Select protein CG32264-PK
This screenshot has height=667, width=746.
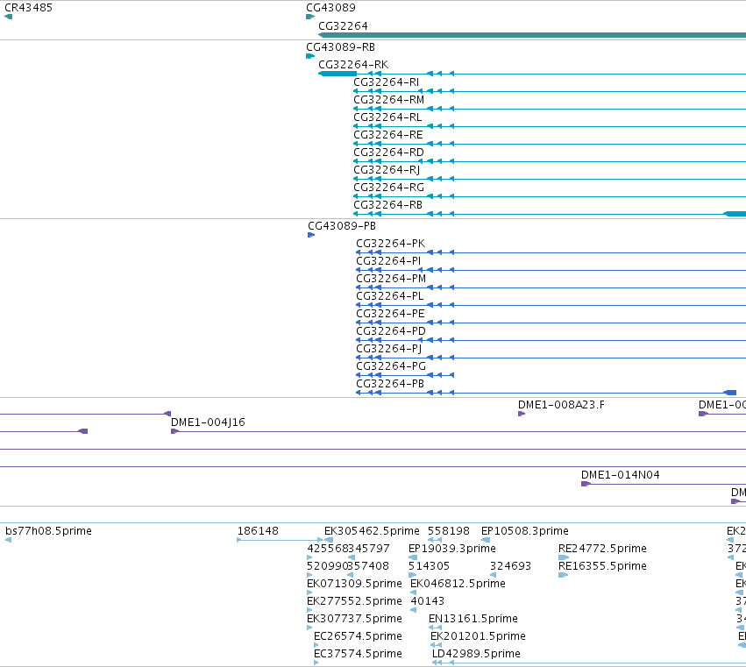pos(391,244)
